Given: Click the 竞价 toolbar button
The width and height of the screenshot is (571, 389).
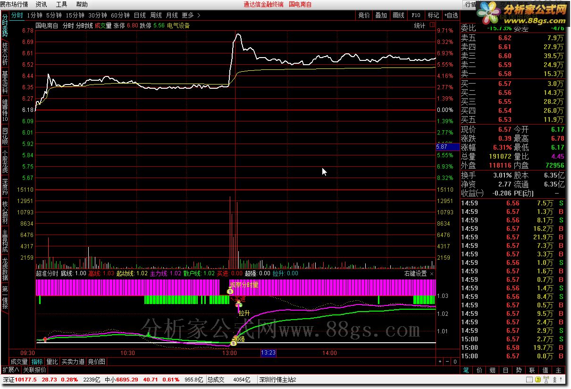Looking at the screenshot, I should (364, 15).
